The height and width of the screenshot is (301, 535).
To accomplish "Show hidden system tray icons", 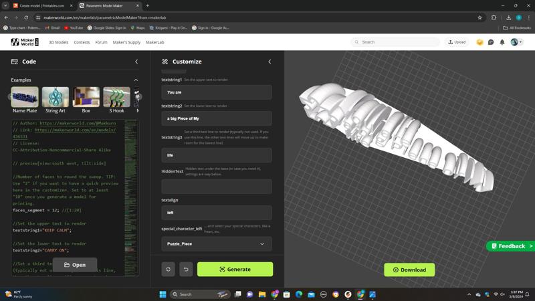I will click(x=469, y=294).
